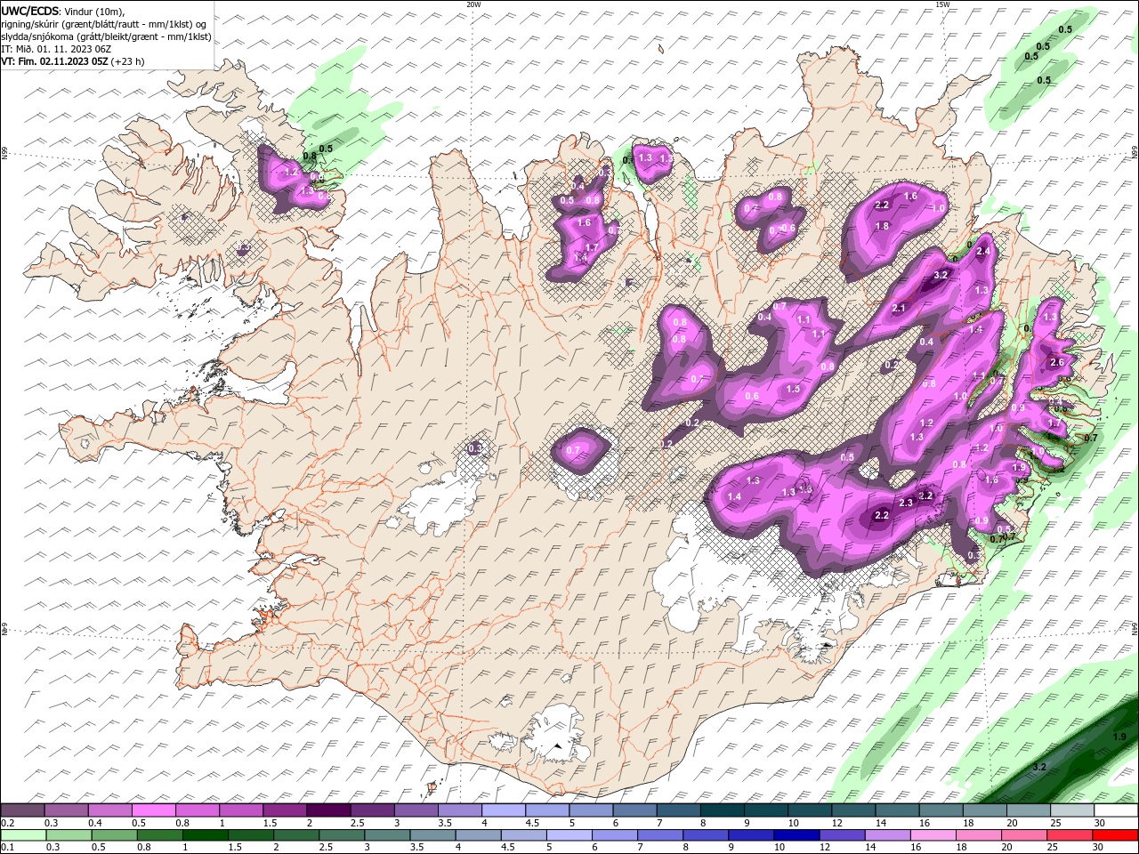Pick the magenta 1 swatch in the upper legend row

[241, 810]
